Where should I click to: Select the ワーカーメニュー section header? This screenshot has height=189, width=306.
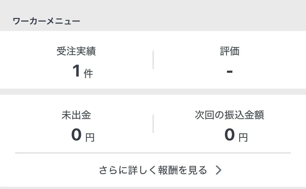click(46, 21)
